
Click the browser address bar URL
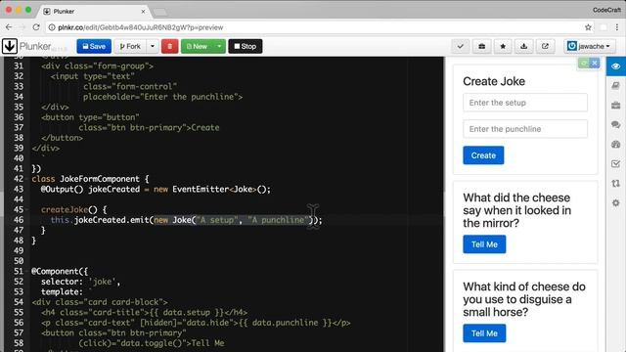pos(141,27)
